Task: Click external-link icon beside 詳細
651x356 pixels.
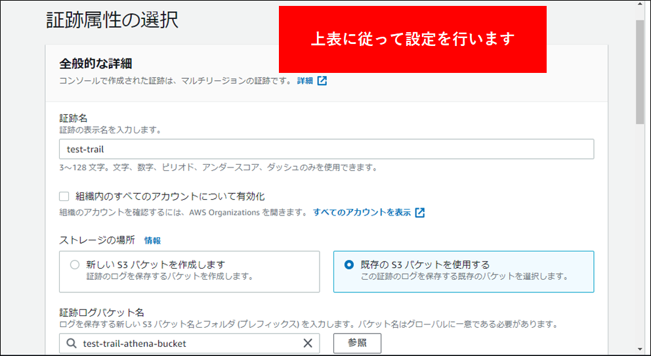Action: (322, 81)
